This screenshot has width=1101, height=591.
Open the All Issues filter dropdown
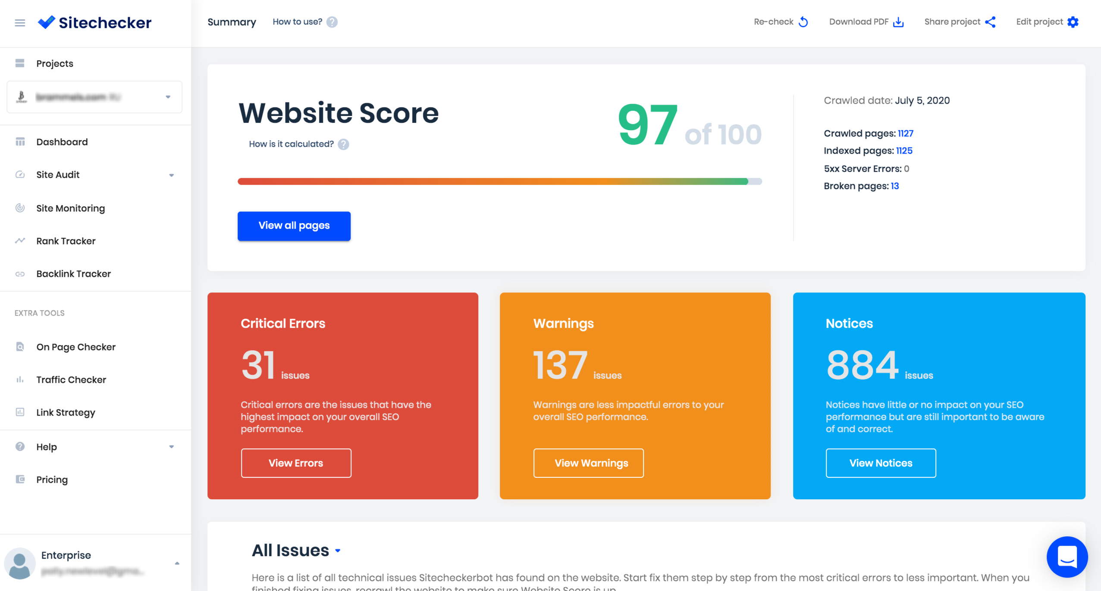pyautogui.click(x=338, y=551)
